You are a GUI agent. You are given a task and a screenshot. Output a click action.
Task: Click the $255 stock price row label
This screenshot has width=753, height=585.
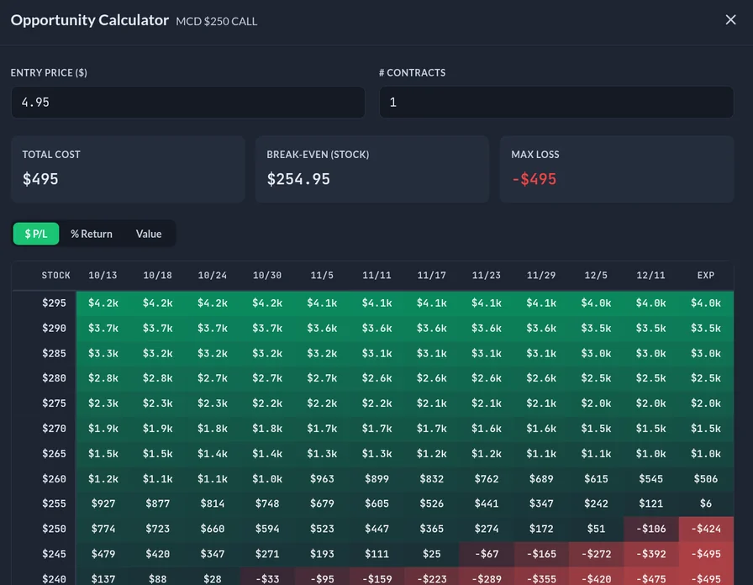pyautogui.click(x=54, y=503)
